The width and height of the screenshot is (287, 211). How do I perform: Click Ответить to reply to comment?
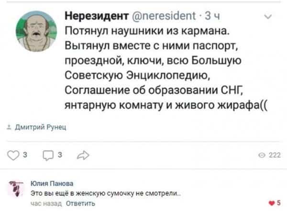click(80, 203)
